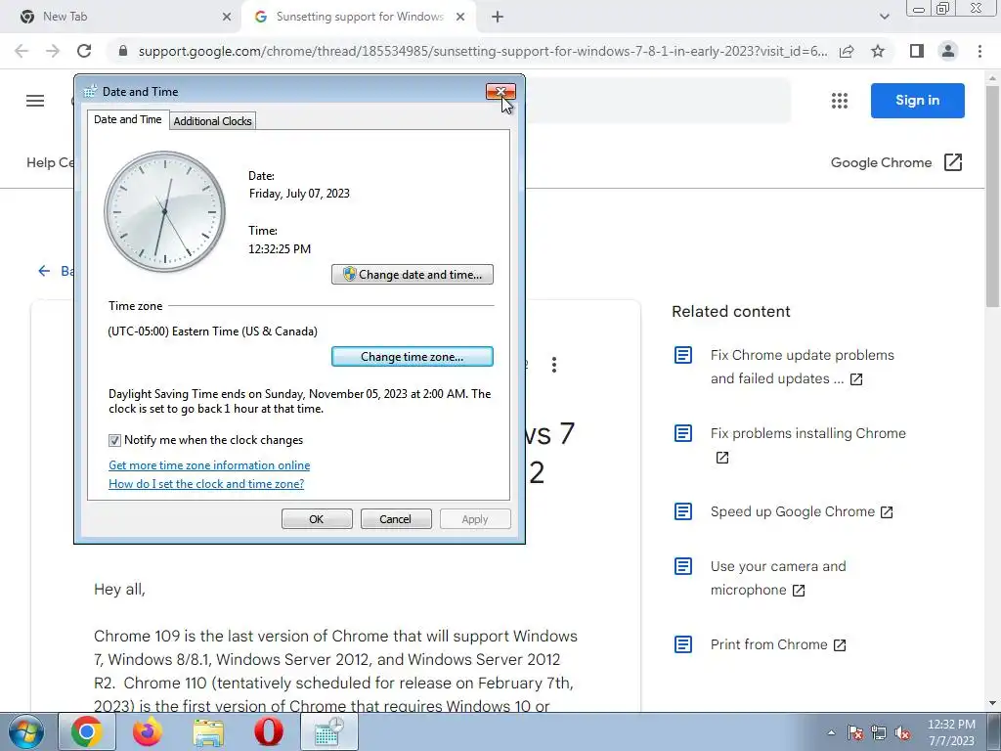Click document icon beside Speed up Google Chrome
1001x751 pixels.
pyautogui.click(x=683, y=511)
